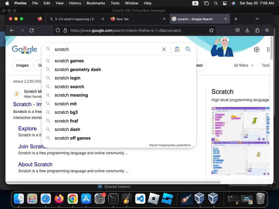The image size is (279, 209).
Task: Click Report inappropriate predictions link
Action: click(170, 145)
